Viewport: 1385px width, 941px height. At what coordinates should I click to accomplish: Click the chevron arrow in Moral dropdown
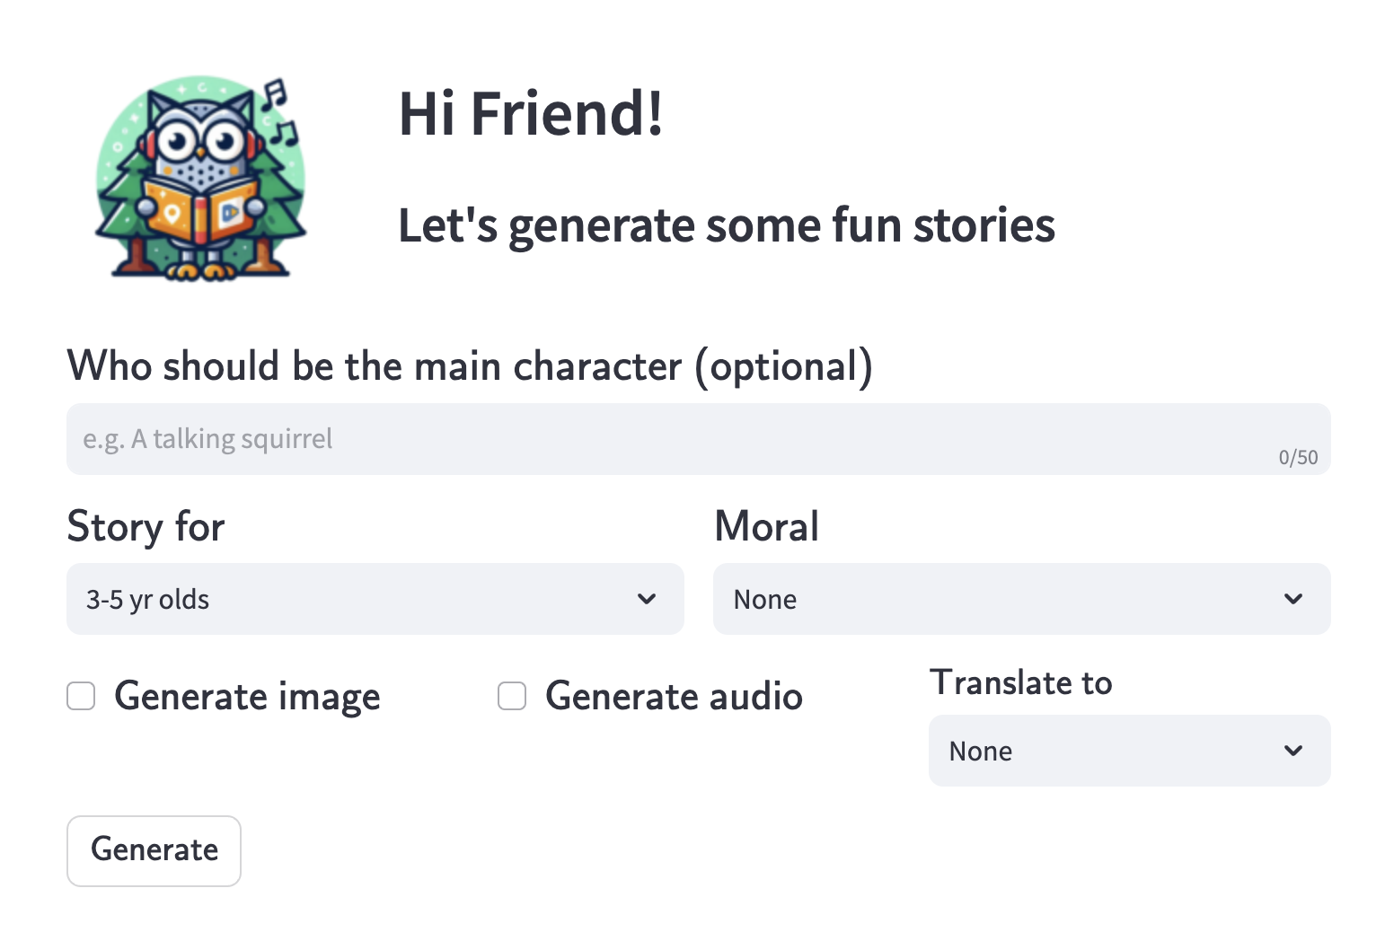point(1293,599)
